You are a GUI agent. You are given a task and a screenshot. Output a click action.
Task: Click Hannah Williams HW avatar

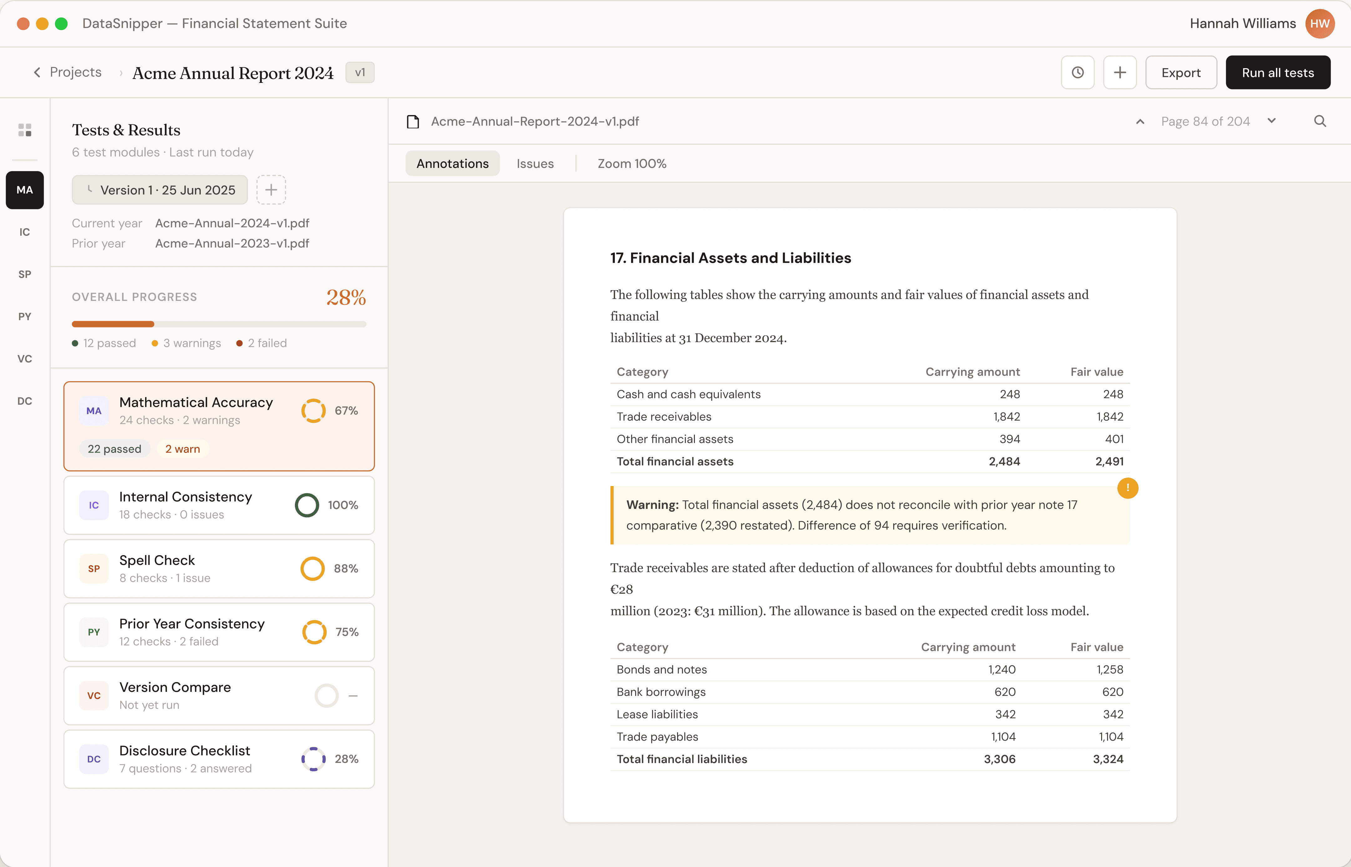(x=1319, y=24)
